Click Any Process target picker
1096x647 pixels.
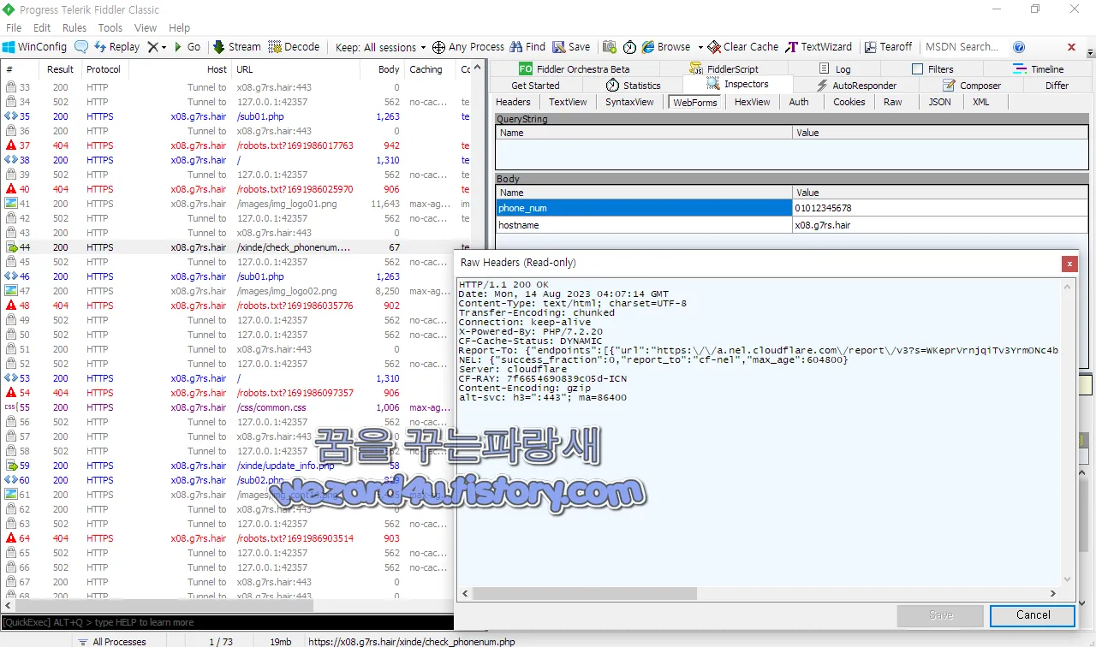[468, 47]
